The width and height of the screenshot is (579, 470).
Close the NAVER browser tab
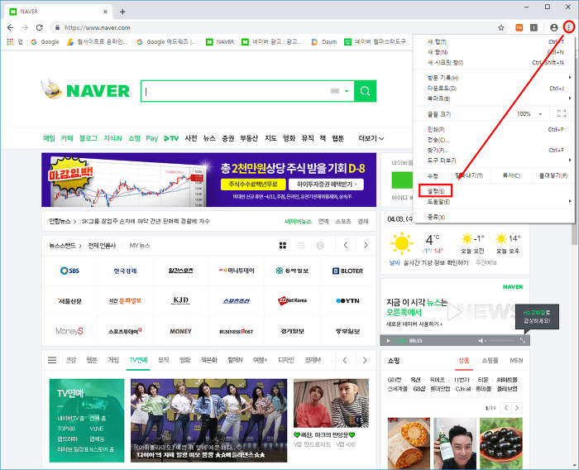click(105, 12)
